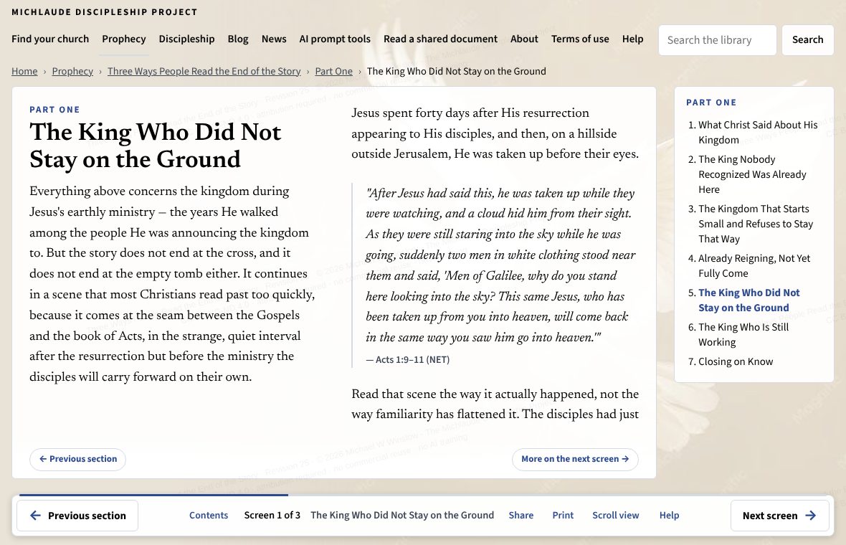Go to Next screen
Viewport: 846px width, 545px height.
coord(779,516)
